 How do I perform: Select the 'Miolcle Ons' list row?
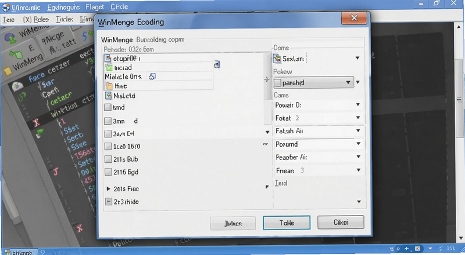(x=159, y=76)
